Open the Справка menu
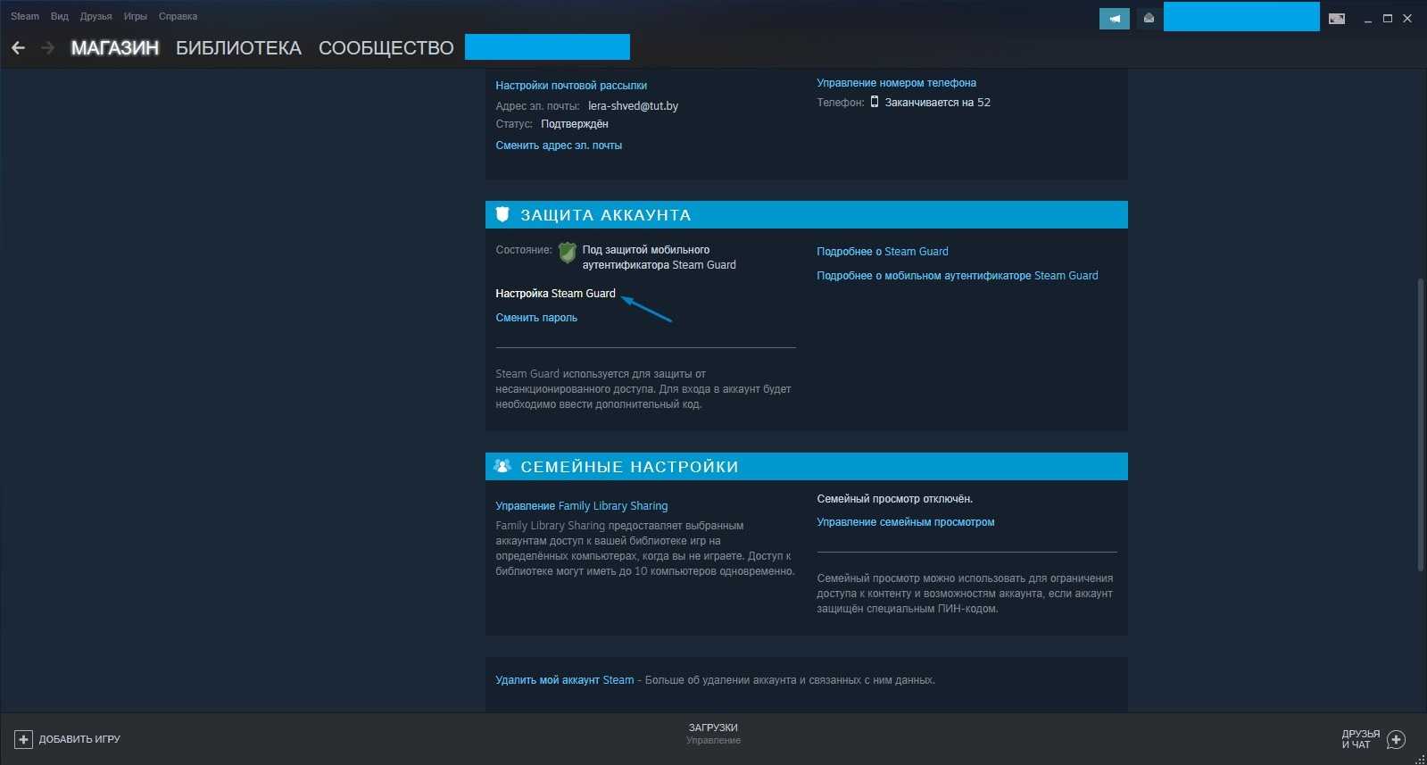The image size is (1427, 765). [178, 16]
